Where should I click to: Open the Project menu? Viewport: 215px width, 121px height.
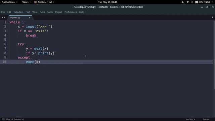click(58, 12)
